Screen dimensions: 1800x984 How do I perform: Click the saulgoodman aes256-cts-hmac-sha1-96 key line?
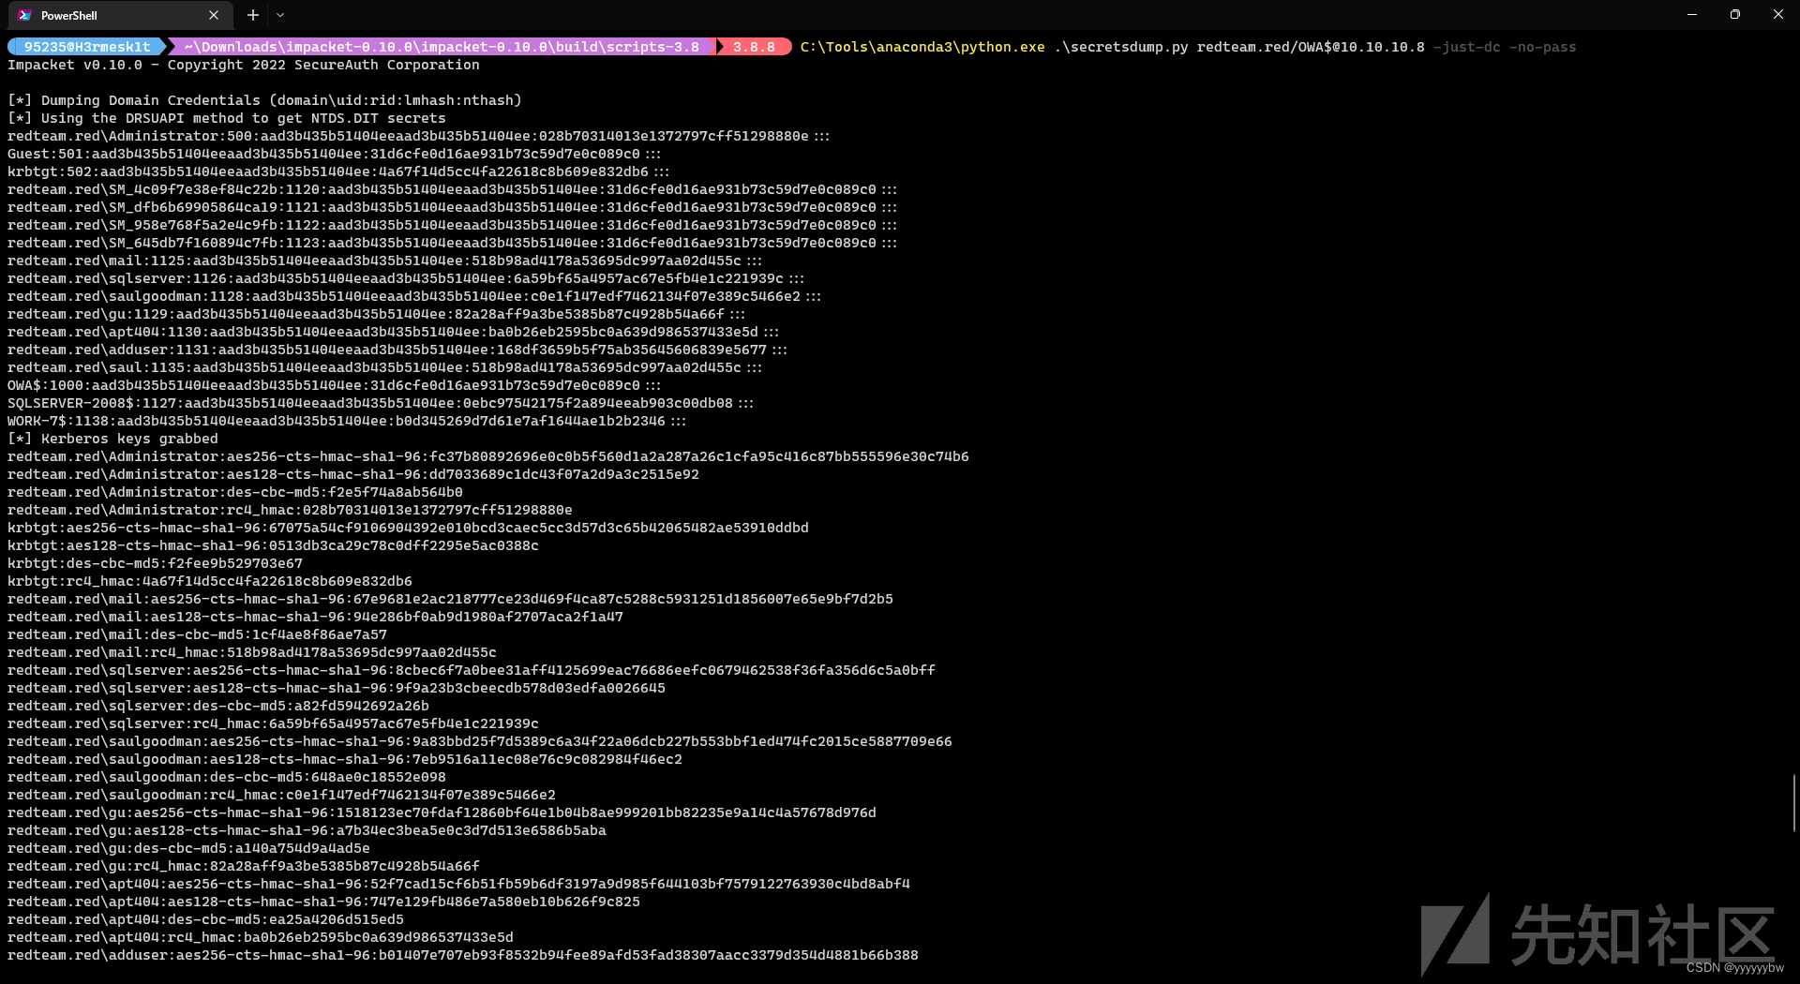point(480,741)
